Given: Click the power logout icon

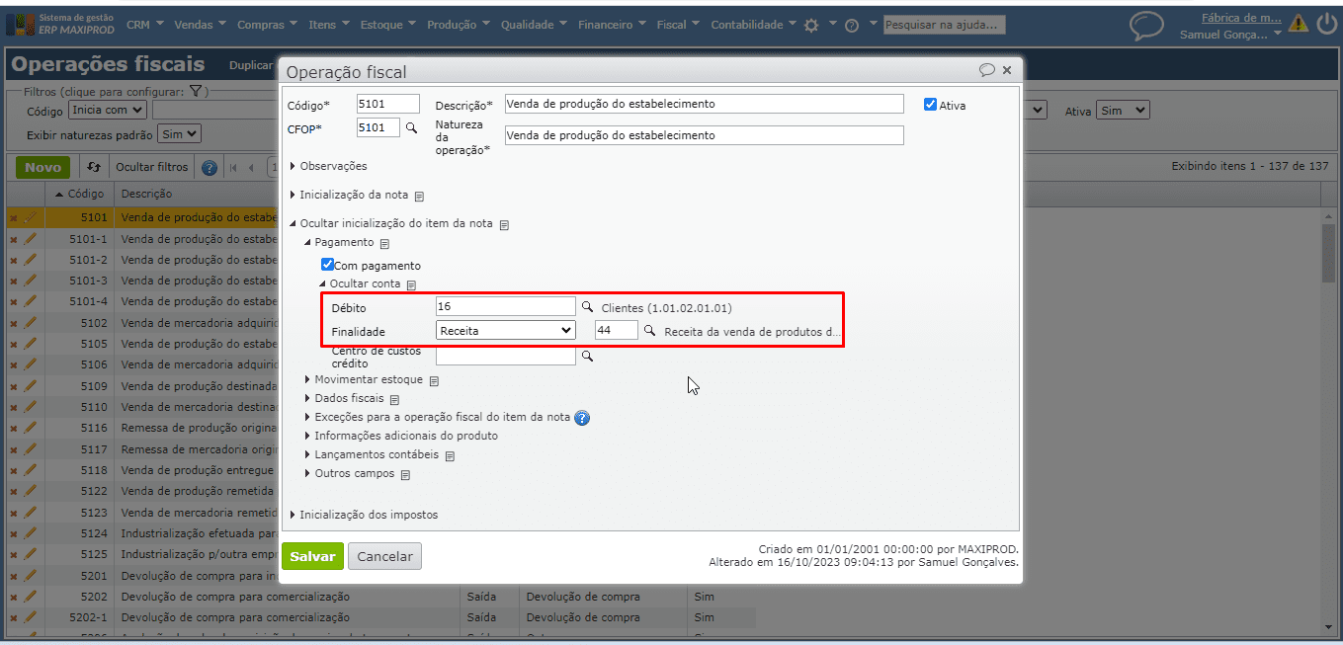Looking at the screenshot, I should [1326, 25].
